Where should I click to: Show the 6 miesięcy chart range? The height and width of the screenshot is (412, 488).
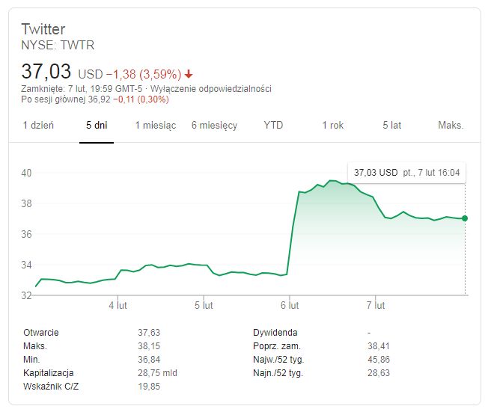pyautogui.click(x=214, y=126)
